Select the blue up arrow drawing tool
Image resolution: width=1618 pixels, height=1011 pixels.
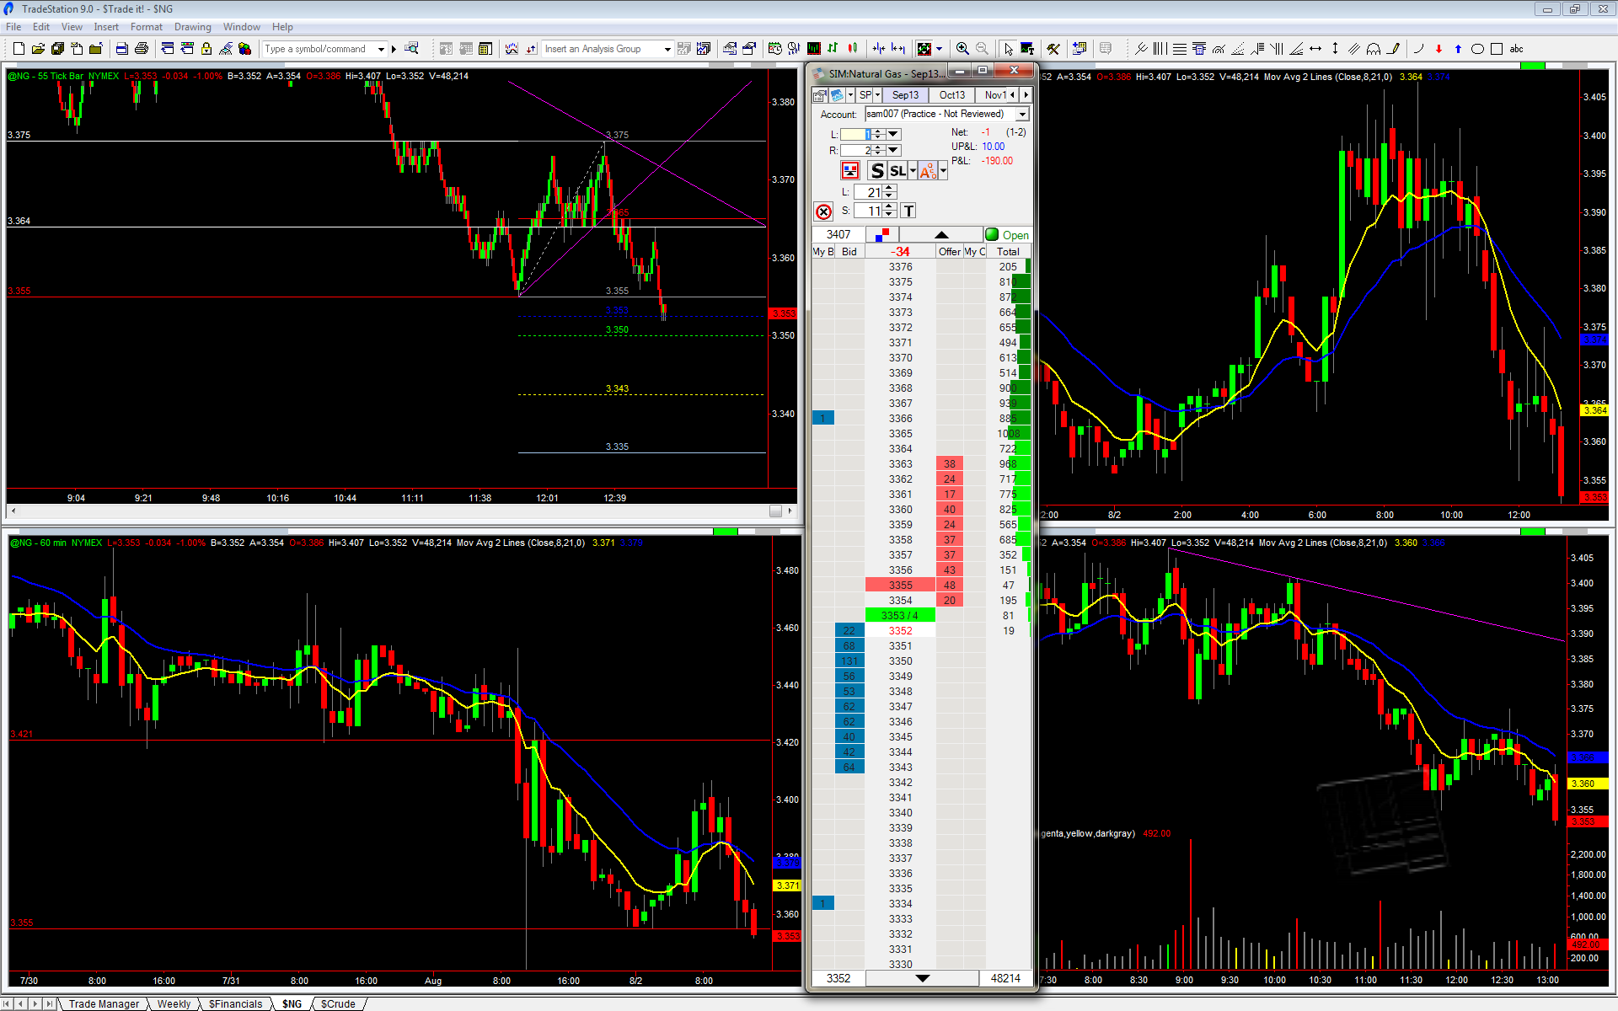(x=1458, y=49)
